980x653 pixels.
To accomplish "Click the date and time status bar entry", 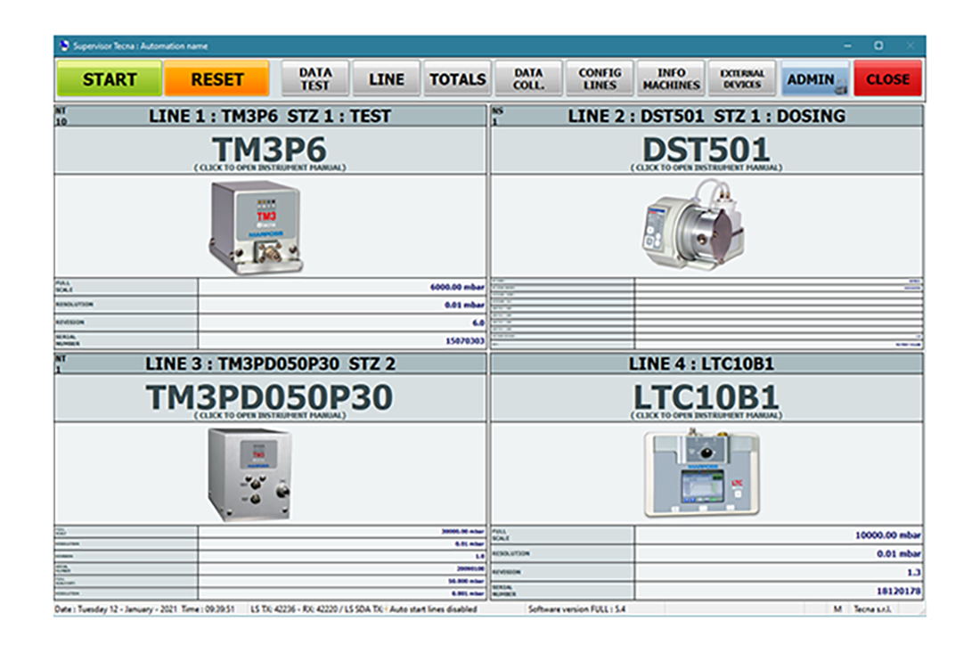I will [x=145, y=609].
